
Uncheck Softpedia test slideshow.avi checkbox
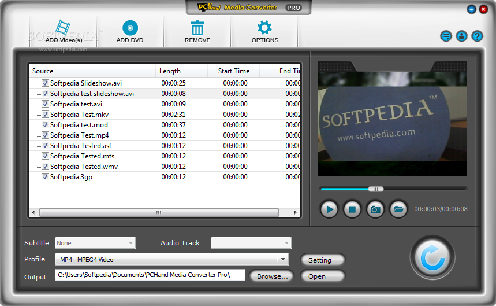[x=45, y=94]
